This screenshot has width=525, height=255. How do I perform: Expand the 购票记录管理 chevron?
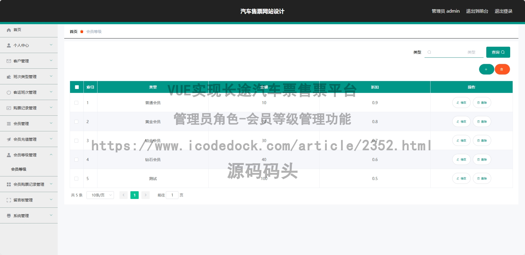coord(51,107)
